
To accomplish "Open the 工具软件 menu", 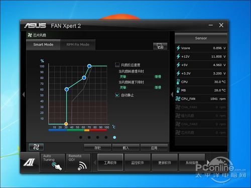I will point(110,162).
